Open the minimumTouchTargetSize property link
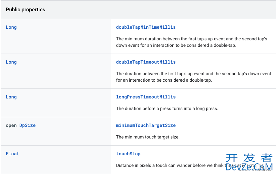This screenshot has width=276, height=174. point(146,125)
